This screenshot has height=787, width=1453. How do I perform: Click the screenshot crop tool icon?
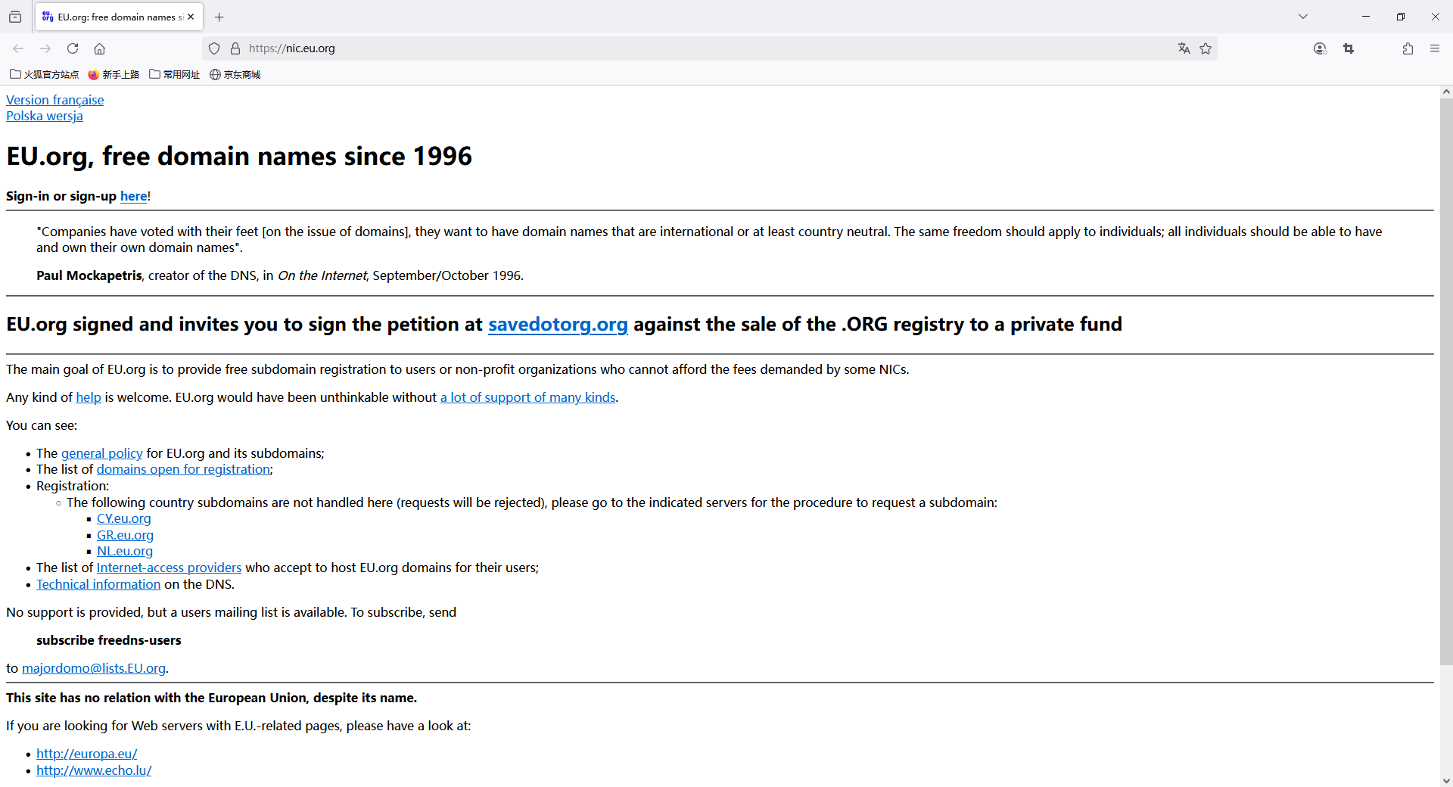(x=1349, y=48)
